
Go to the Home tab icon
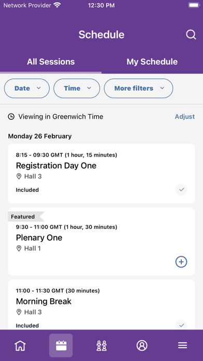[20, 345]
